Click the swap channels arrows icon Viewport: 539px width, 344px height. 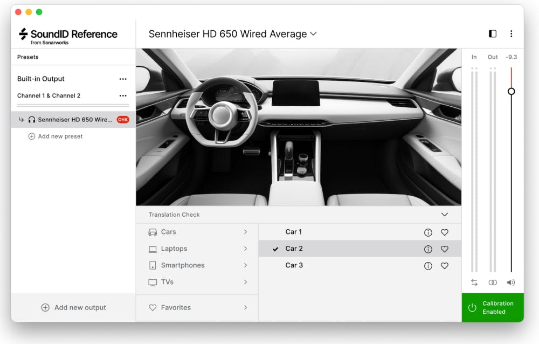pyautogui.click(x=474, y=283)
